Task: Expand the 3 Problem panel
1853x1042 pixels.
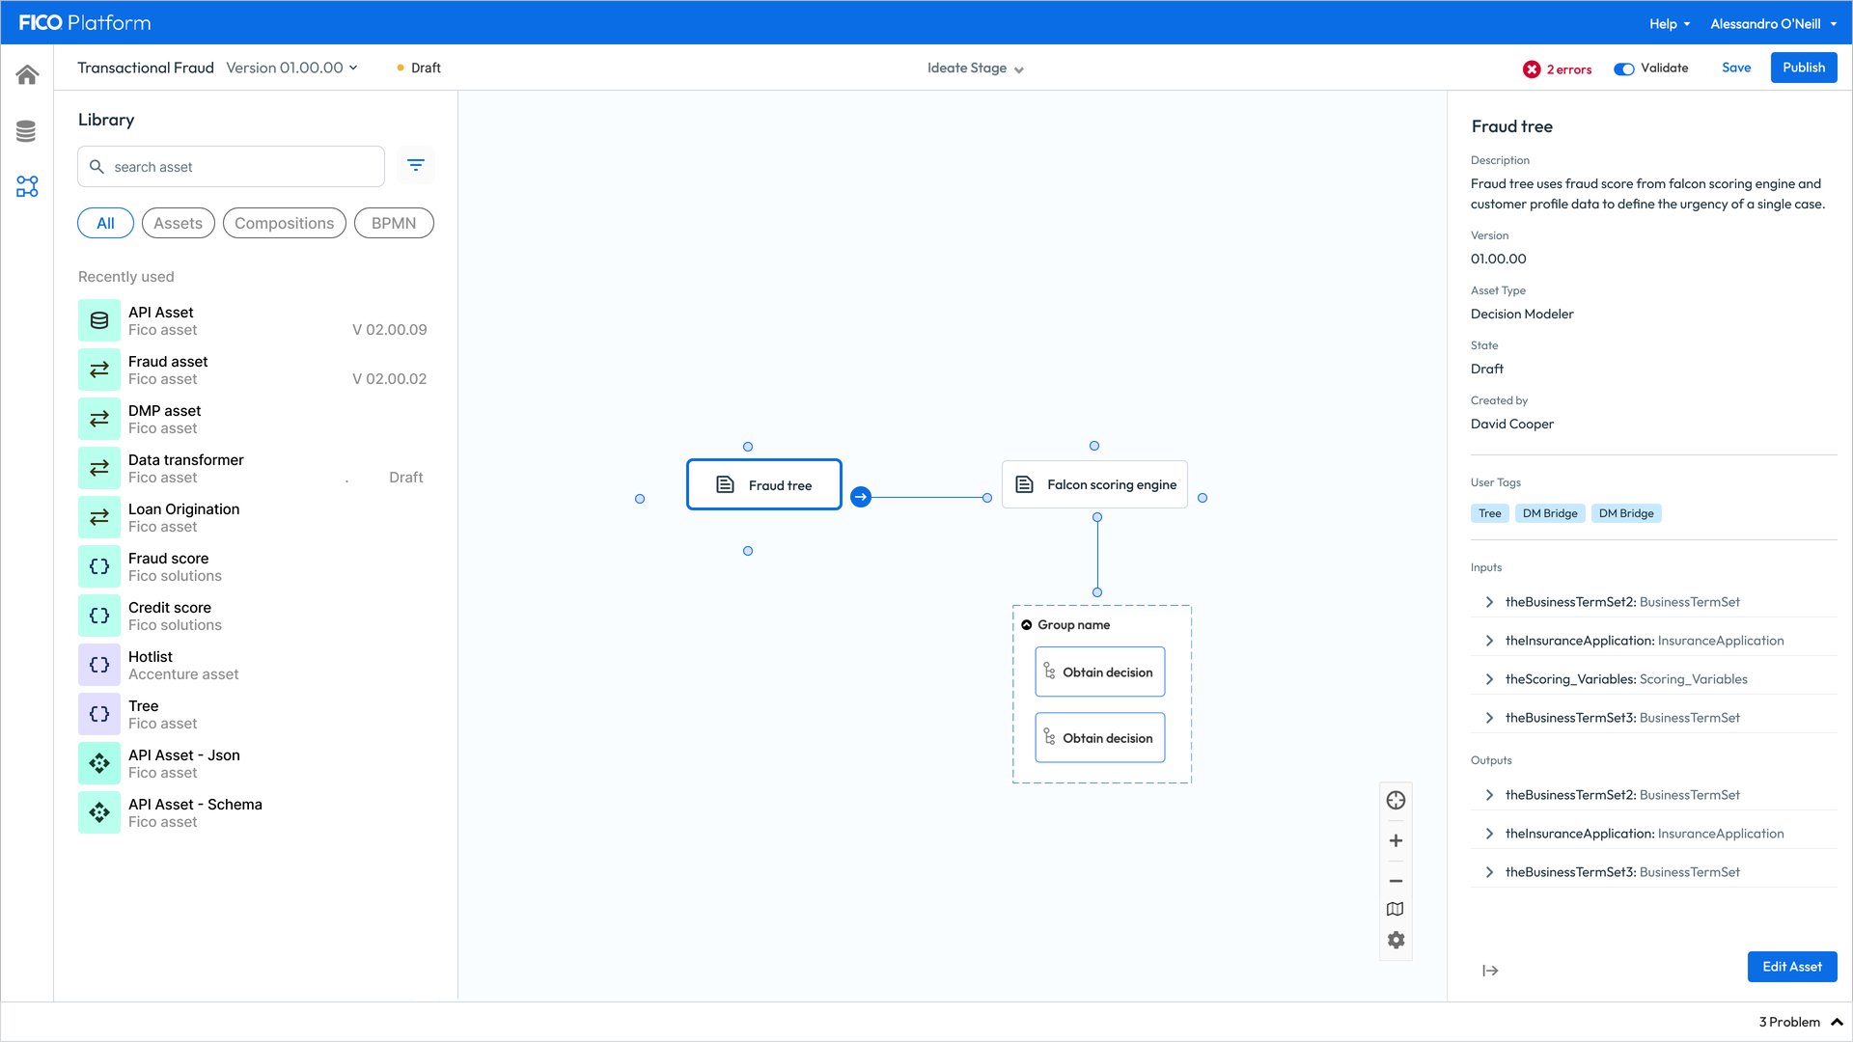Action: [x=1801, y=1022]
